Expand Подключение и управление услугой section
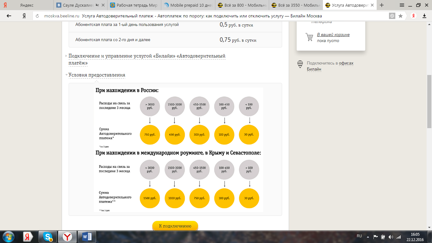The width and height of the screenshot is (432, 243). [147, 59]
